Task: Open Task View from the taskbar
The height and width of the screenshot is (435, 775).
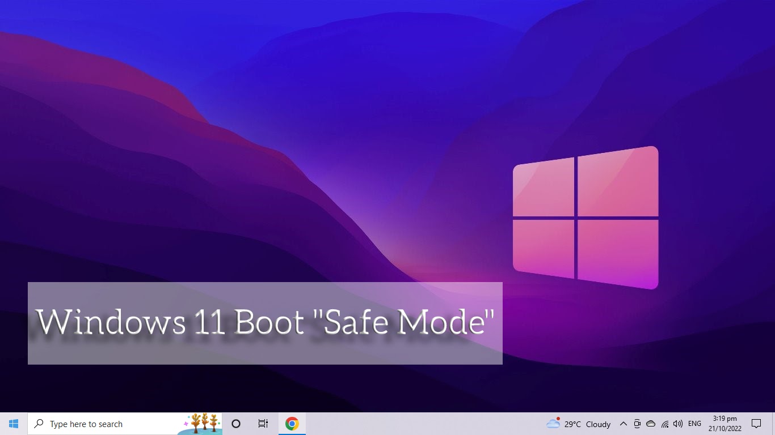Action: [263, 424]
